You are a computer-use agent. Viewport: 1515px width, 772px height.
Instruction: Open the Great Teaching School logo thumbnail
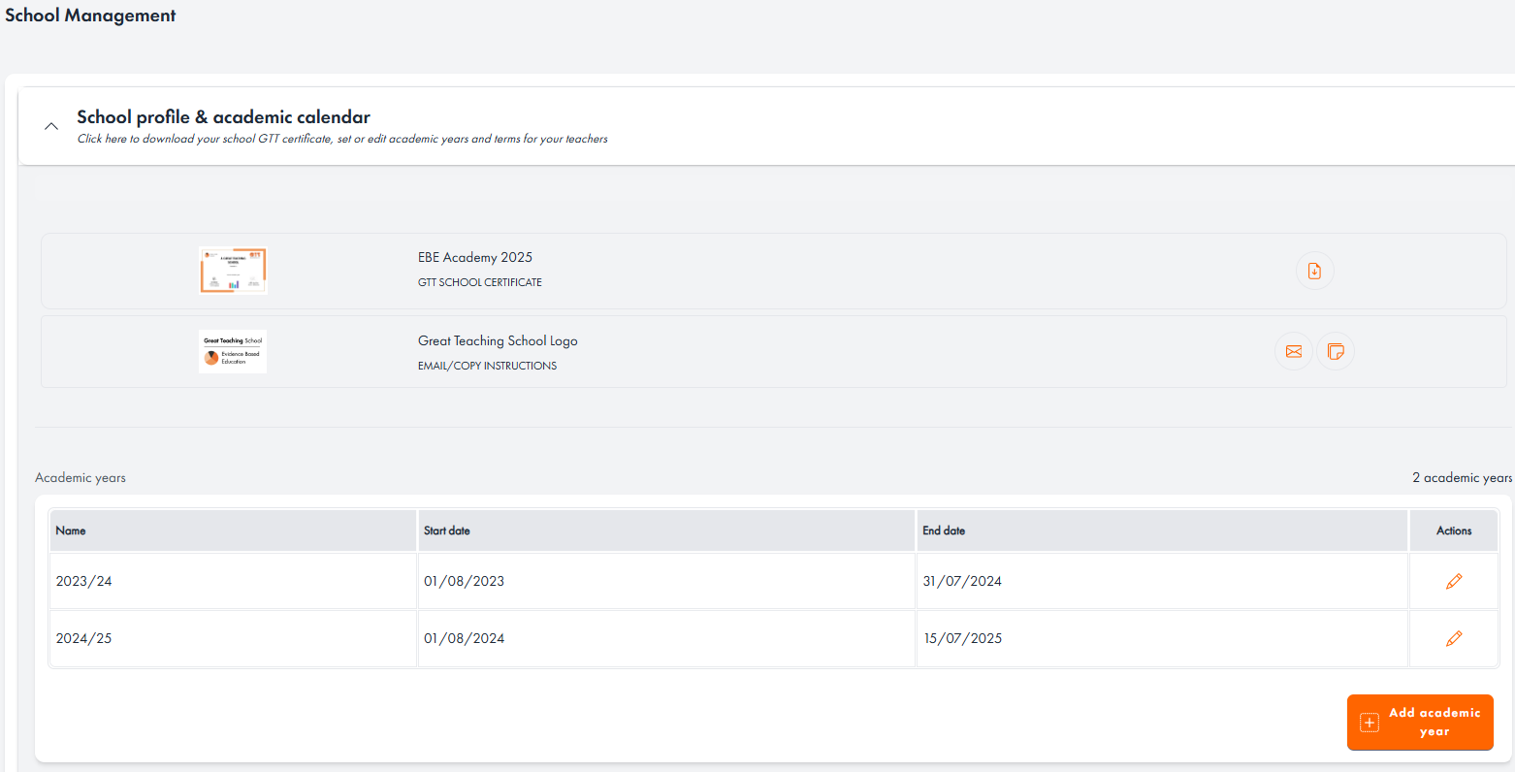(233, 351)
